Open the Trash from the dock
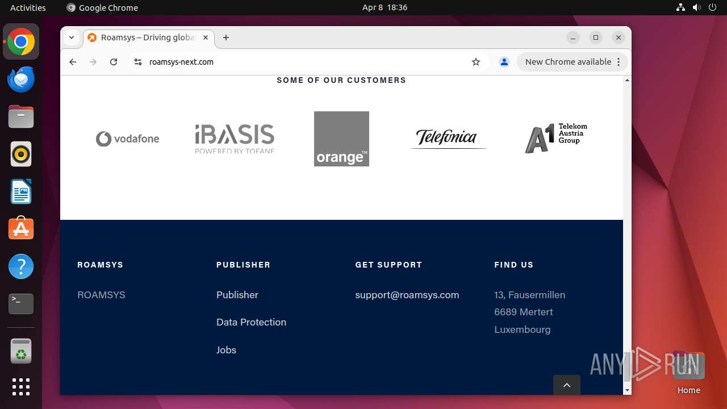 [x=21, y=351]
